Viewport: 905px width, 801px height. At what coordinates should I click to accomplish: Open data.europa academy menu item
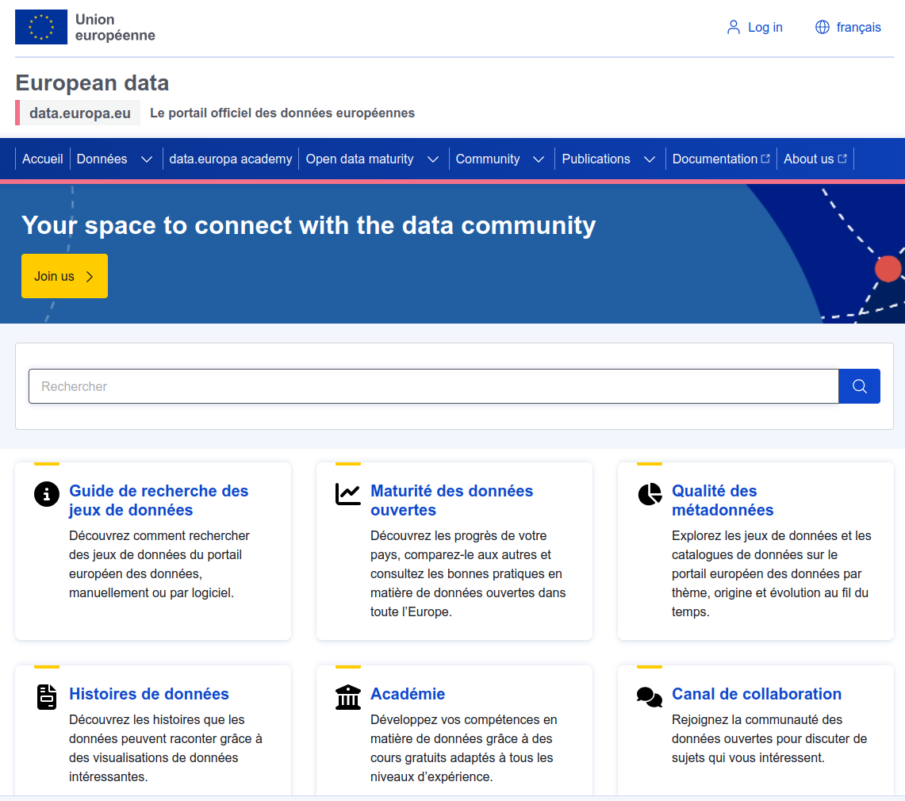tap(231, 159)
